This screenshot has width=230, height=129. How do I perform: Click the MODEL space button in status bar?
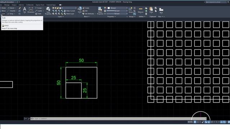[x=190, y=122]
